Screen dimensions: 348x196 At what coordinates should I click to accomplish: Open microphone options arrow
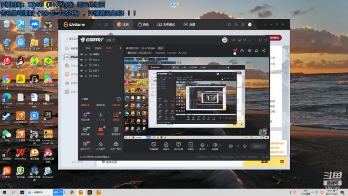tap(207, 145)
